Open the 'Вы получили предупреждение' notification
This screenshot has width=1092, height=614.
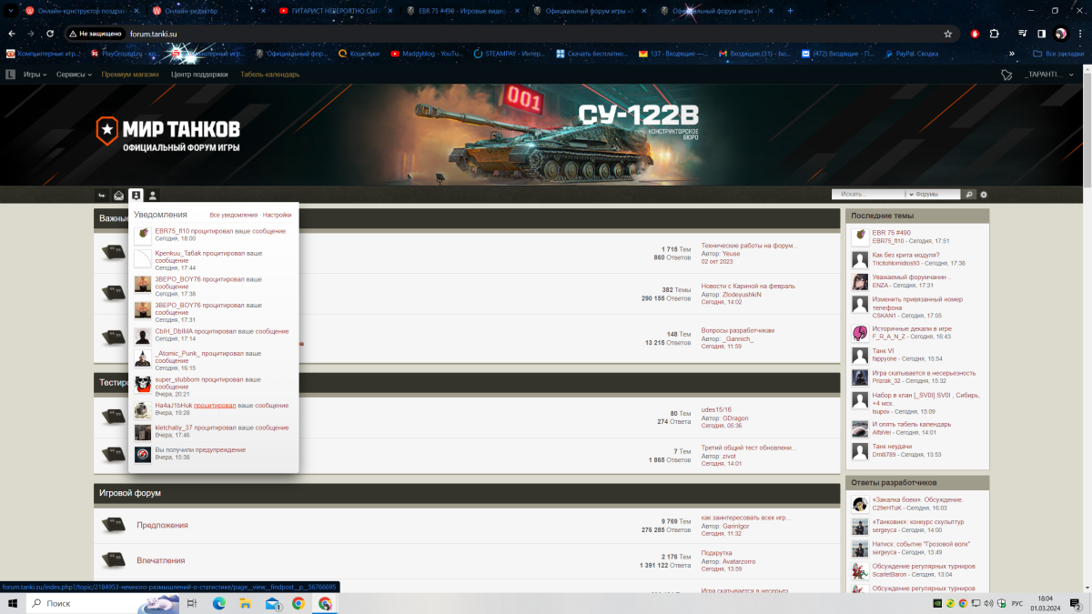tap(200, 449)
